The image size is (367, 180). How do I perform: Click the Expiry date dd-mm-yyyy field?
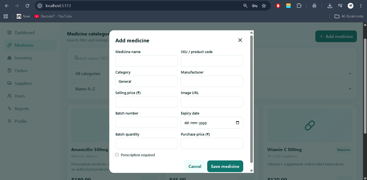point(212,123)
